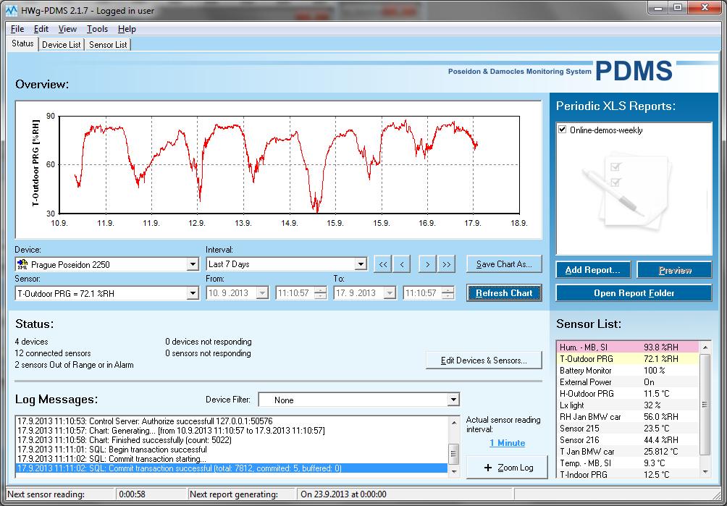
Task: Open the To date picker dropdown
Action: click(390, 293)
